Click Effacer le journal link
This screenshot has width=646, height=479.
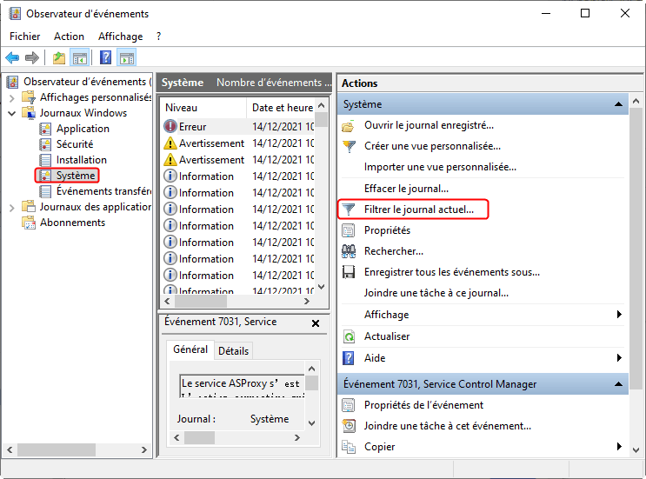406,188
